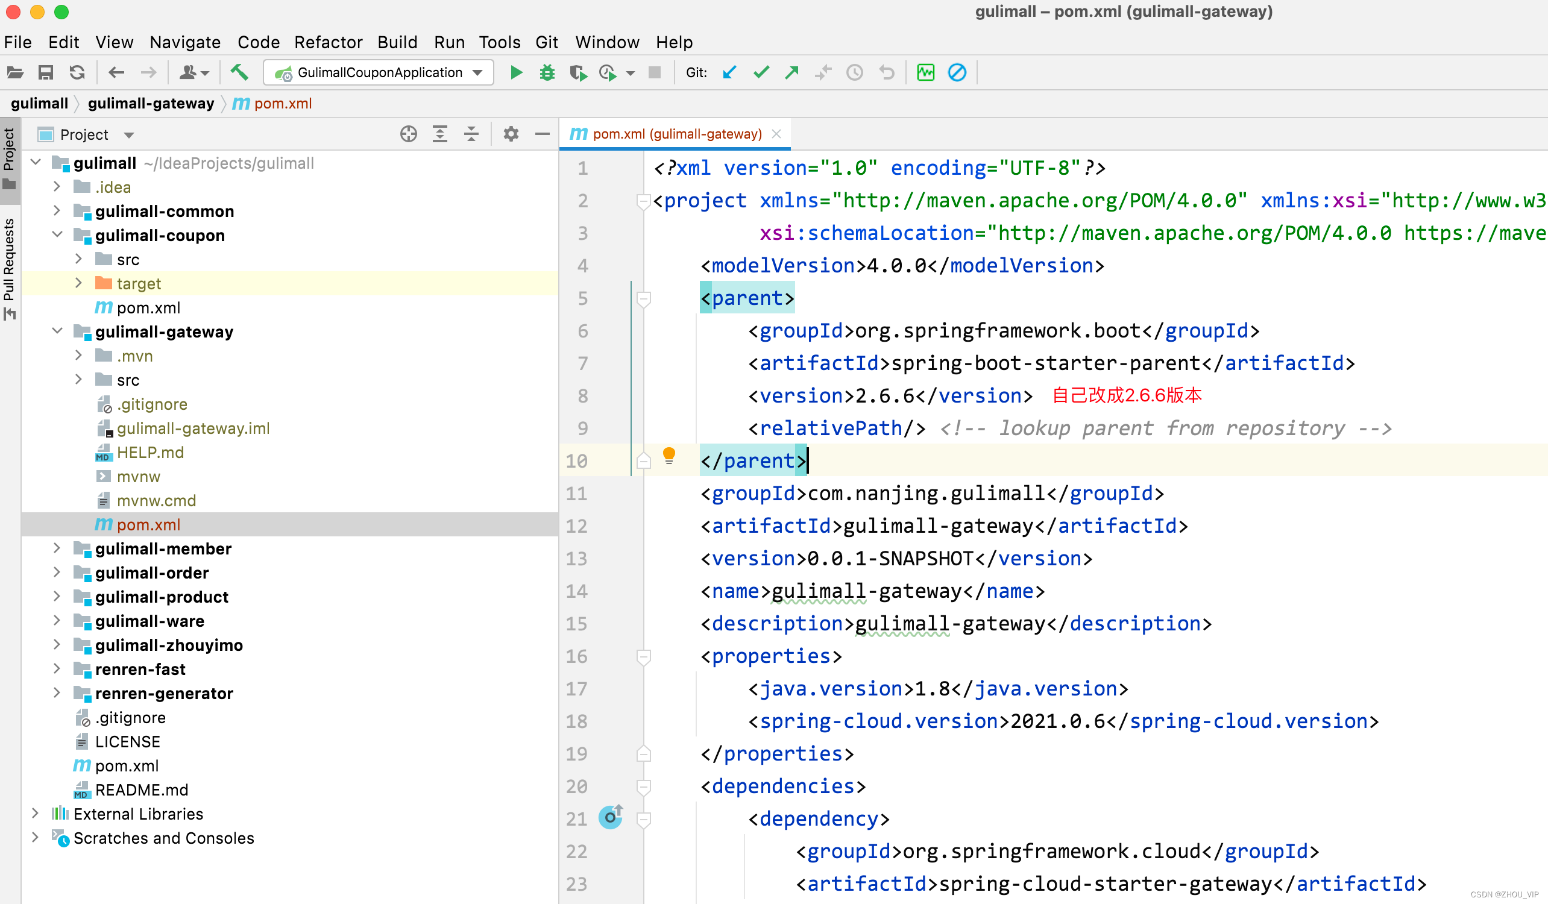Select the LICENSE file
The image size is (1548, 904).
pyautogui.click(x=127, y=741)
